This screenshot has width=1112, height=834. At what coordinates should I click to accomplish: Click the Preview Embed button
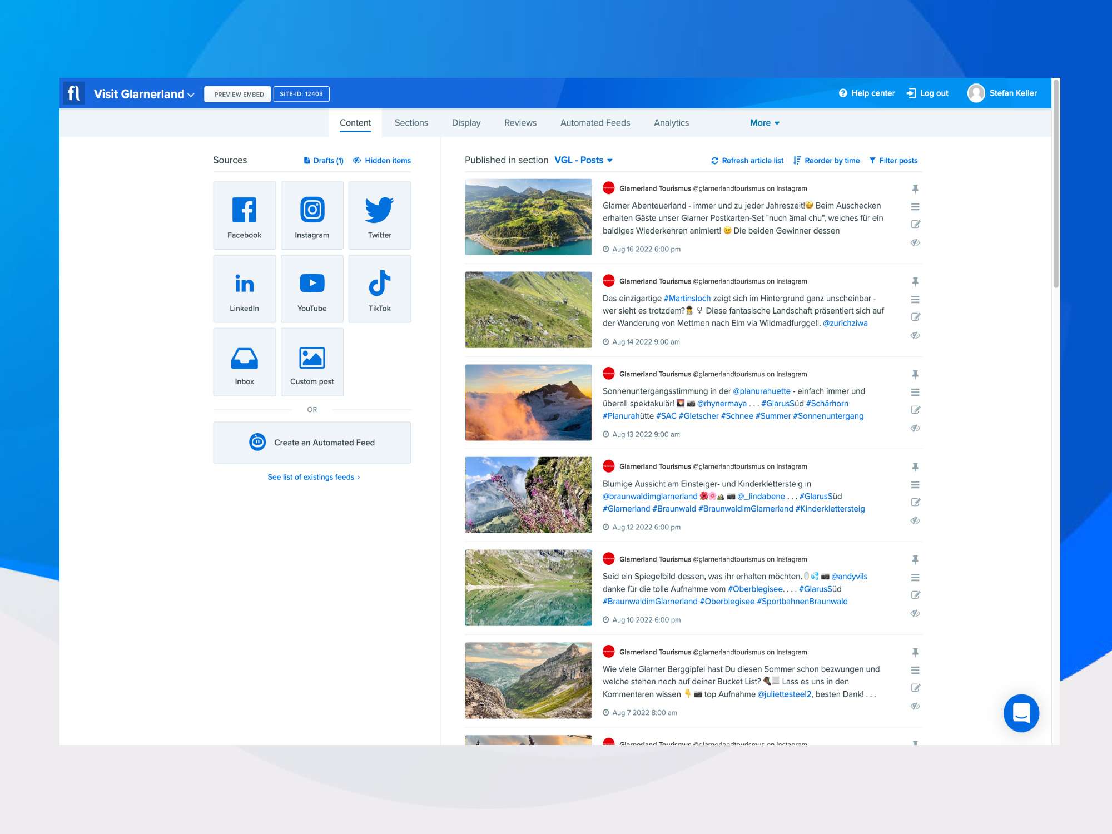coord(239,94)
